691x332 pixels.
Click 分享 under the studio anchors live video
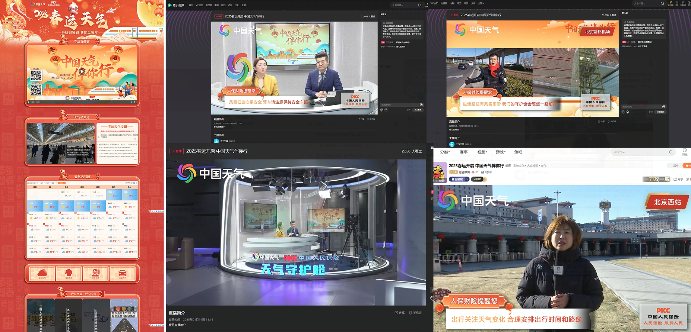click(x=361, y=119)
